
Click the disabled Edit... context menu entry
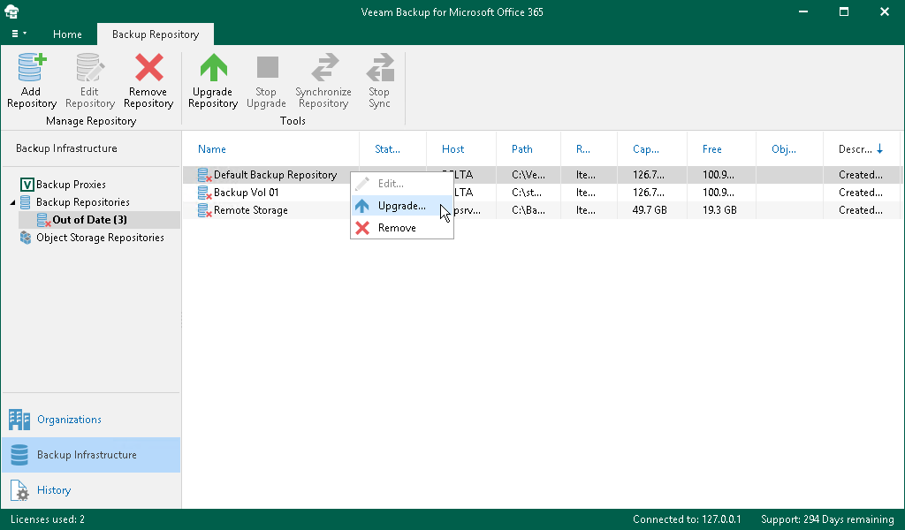pos(402,184)
